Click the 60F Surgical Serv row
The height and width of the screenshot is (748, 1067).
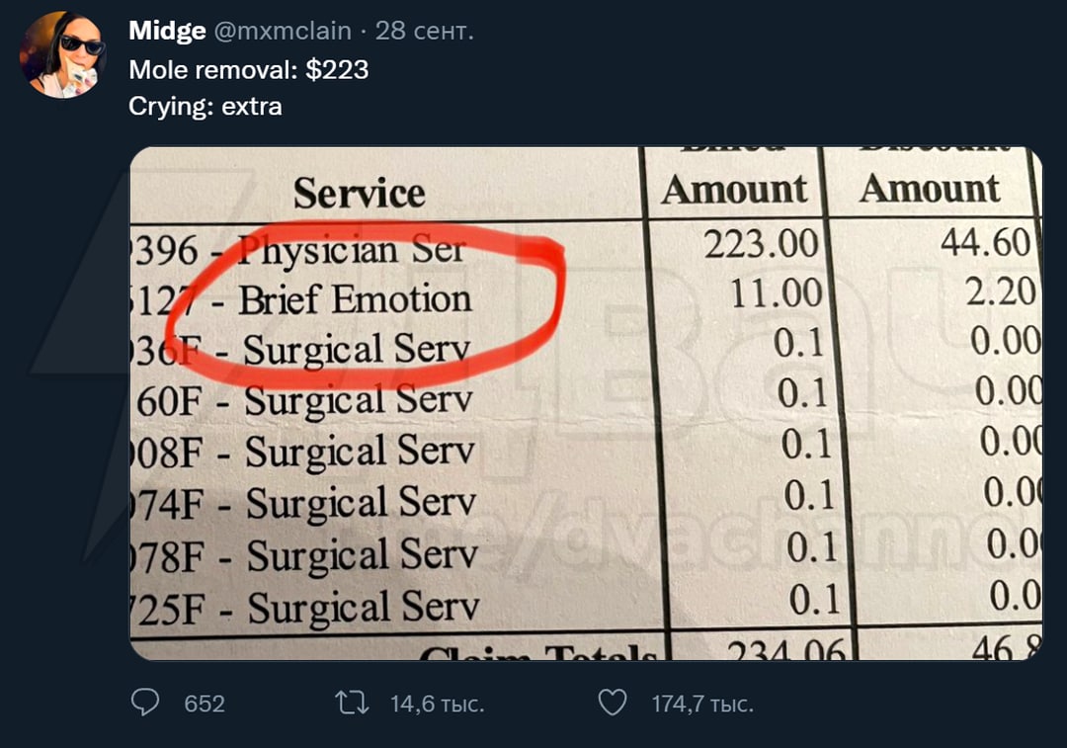pyautogui.click(x=304, y=399)
